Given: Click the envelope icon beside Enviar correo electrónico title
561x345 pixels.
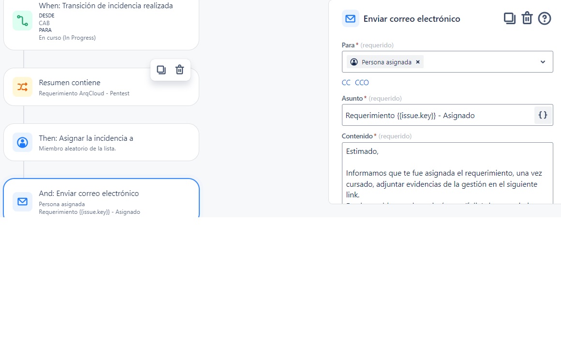Looking at the screenshot, I should tap(350, 18).
